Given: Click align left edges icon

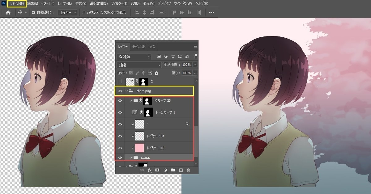Looking at the screenshot, I should click(137, 13).
